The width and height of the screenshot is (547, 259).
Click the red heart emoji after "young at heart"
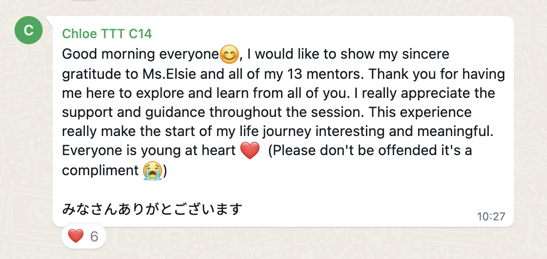click(x=250, y=151)
